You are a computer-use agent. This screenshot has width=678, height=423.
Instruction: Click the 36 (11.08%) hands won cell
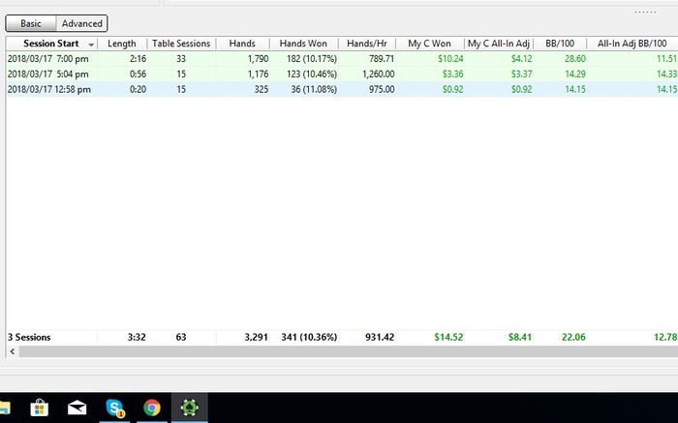(314, 89)
